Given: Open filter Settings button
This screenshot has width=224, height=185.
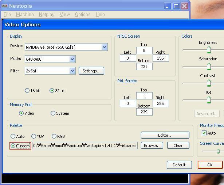Looking at the screenshot, I should [91, 71].
